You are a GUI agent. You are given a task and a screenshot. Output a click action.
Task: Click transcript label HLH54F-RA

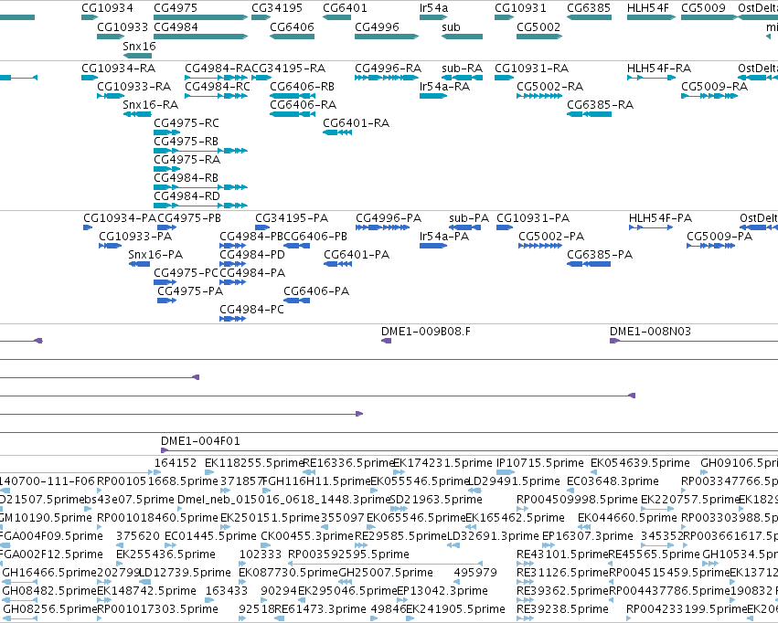659,68
